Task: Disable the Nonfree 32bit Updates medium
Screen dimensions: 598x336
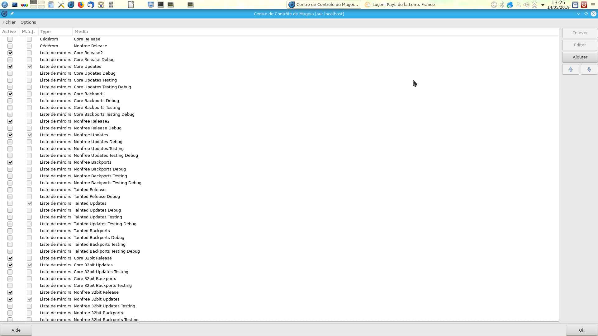Action: [x=10, y=299]
